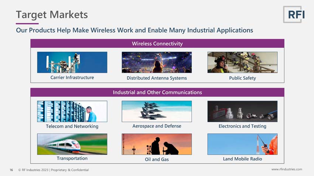Select the Oil and Gas workers image

click(x=157, y=144)
